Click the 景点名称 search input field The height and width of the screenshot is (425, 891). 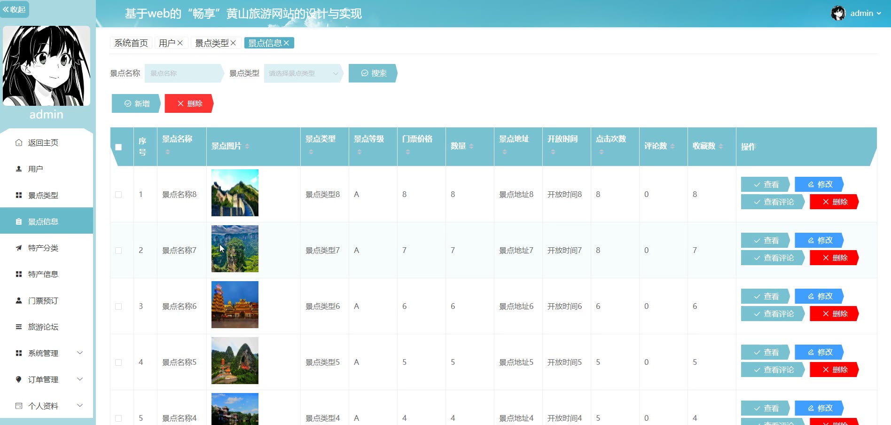(x=184, y=73)
